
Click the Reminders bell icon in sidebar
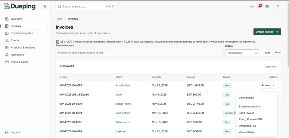click(7, 55)
